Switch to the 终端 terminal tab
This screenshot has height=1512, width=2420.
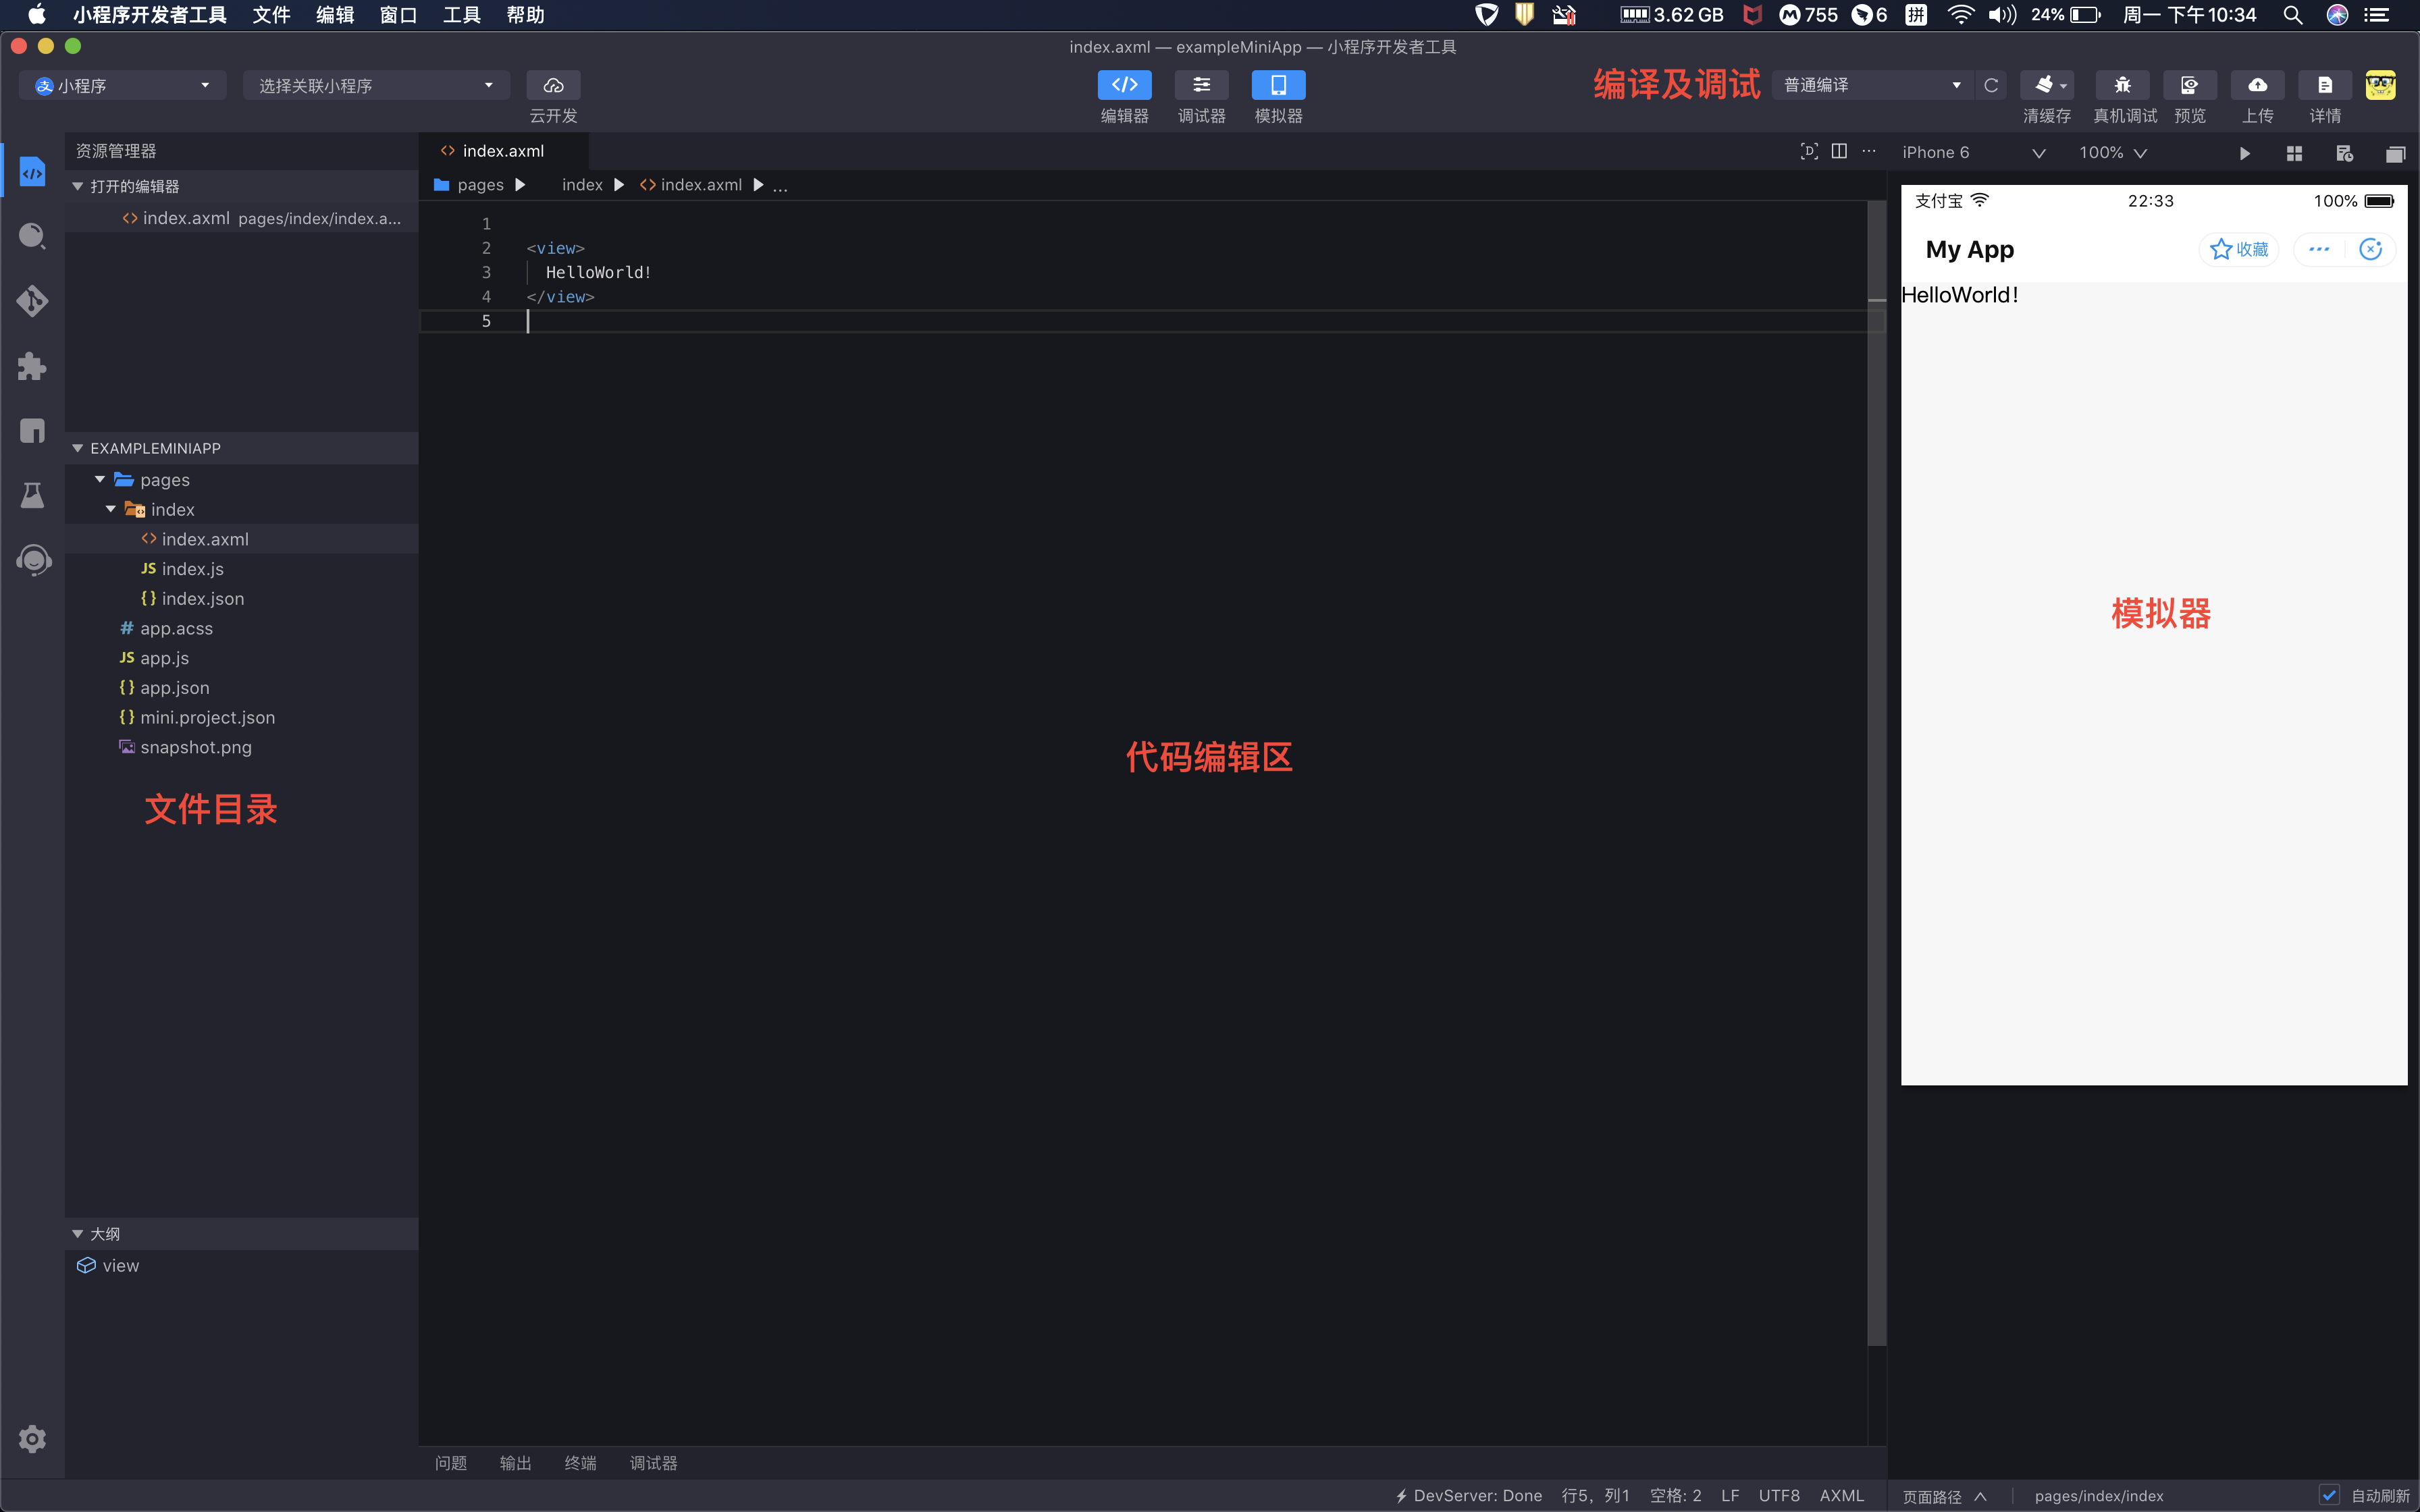[580, 1463]
